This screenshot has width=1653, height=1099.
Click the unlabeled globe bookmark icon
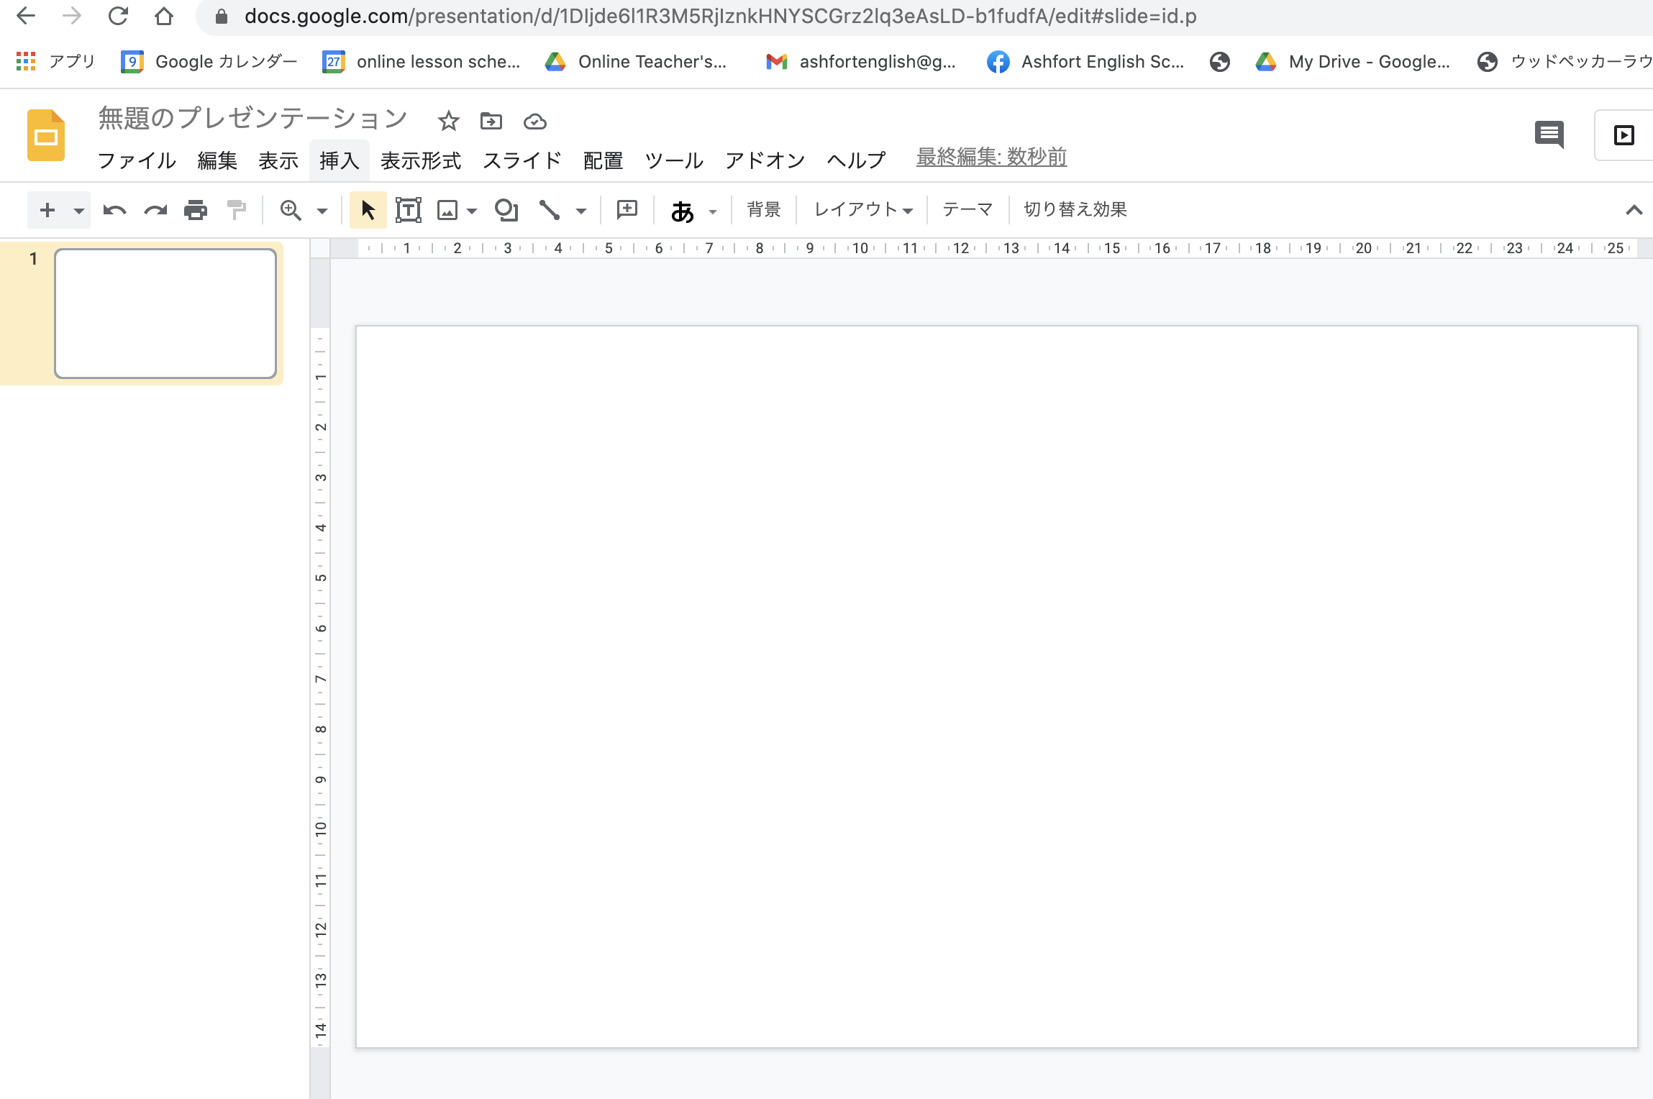1219,62
